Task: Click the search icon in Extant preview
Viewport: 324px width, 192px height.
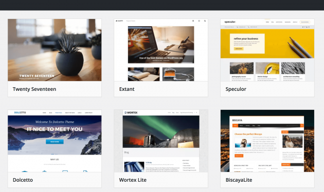Action: tap(205, 21)
